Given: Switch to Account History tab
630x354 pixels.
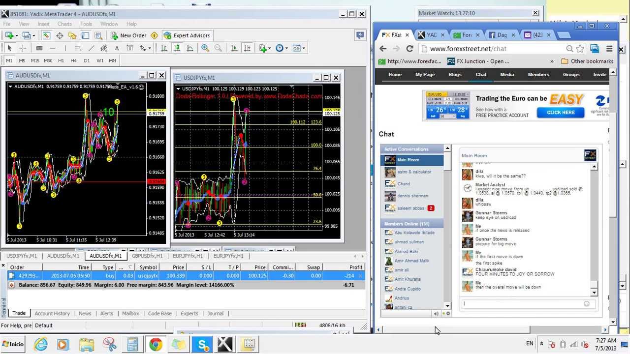Looking at the screenshot, I should pyautogui.click(x=52, y=313).
